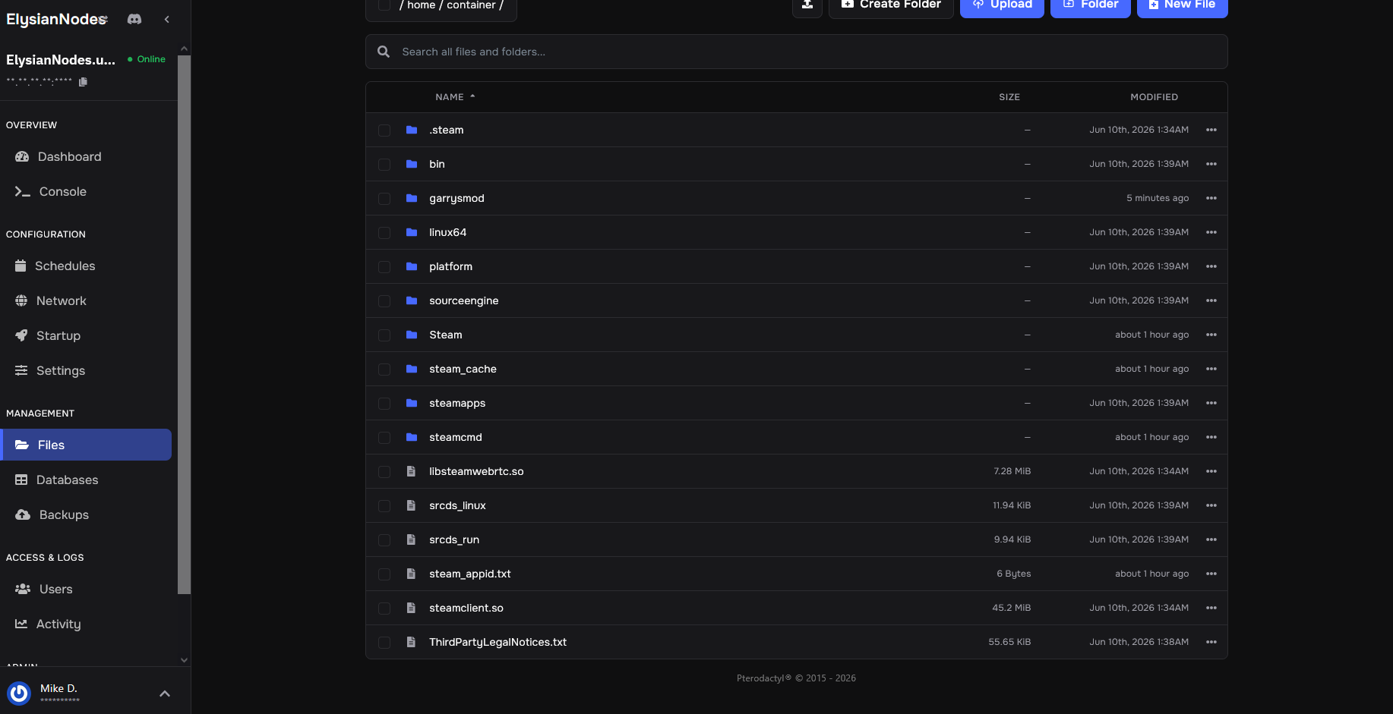Open the Console page
1393x714 pixels.
pos(86,191)
